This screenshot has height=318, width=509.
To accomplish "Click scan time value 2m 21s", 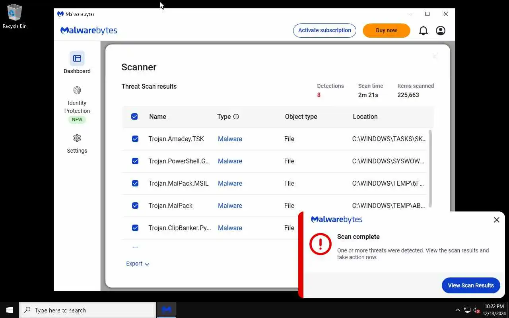I will point(368,95).
